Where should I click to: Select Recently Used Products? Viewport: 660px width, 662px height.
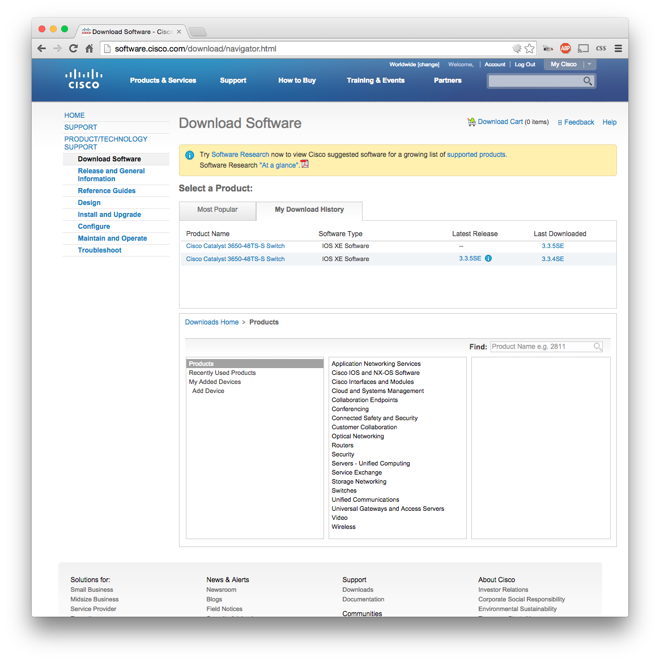click(222, 373)
